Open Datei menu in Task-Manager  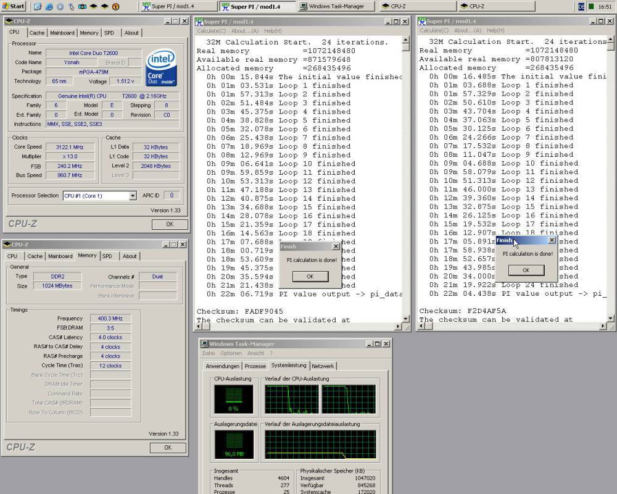pos(209,353)
